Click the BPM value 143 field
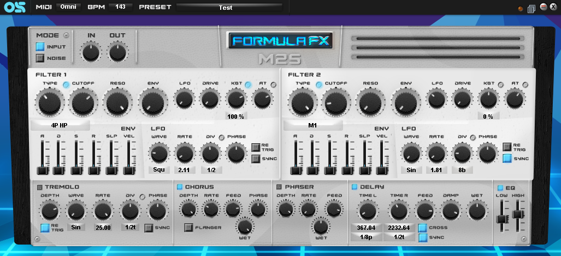561x256 pixels. pyautogui.click(x=120, y=7)
